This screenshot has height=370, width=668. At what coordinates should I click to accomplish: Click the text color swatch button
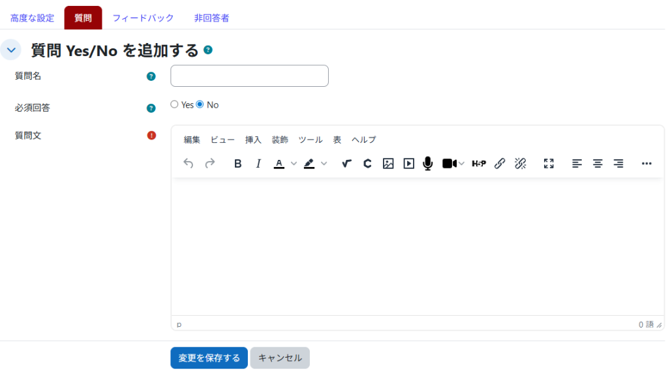coord(279,164)
